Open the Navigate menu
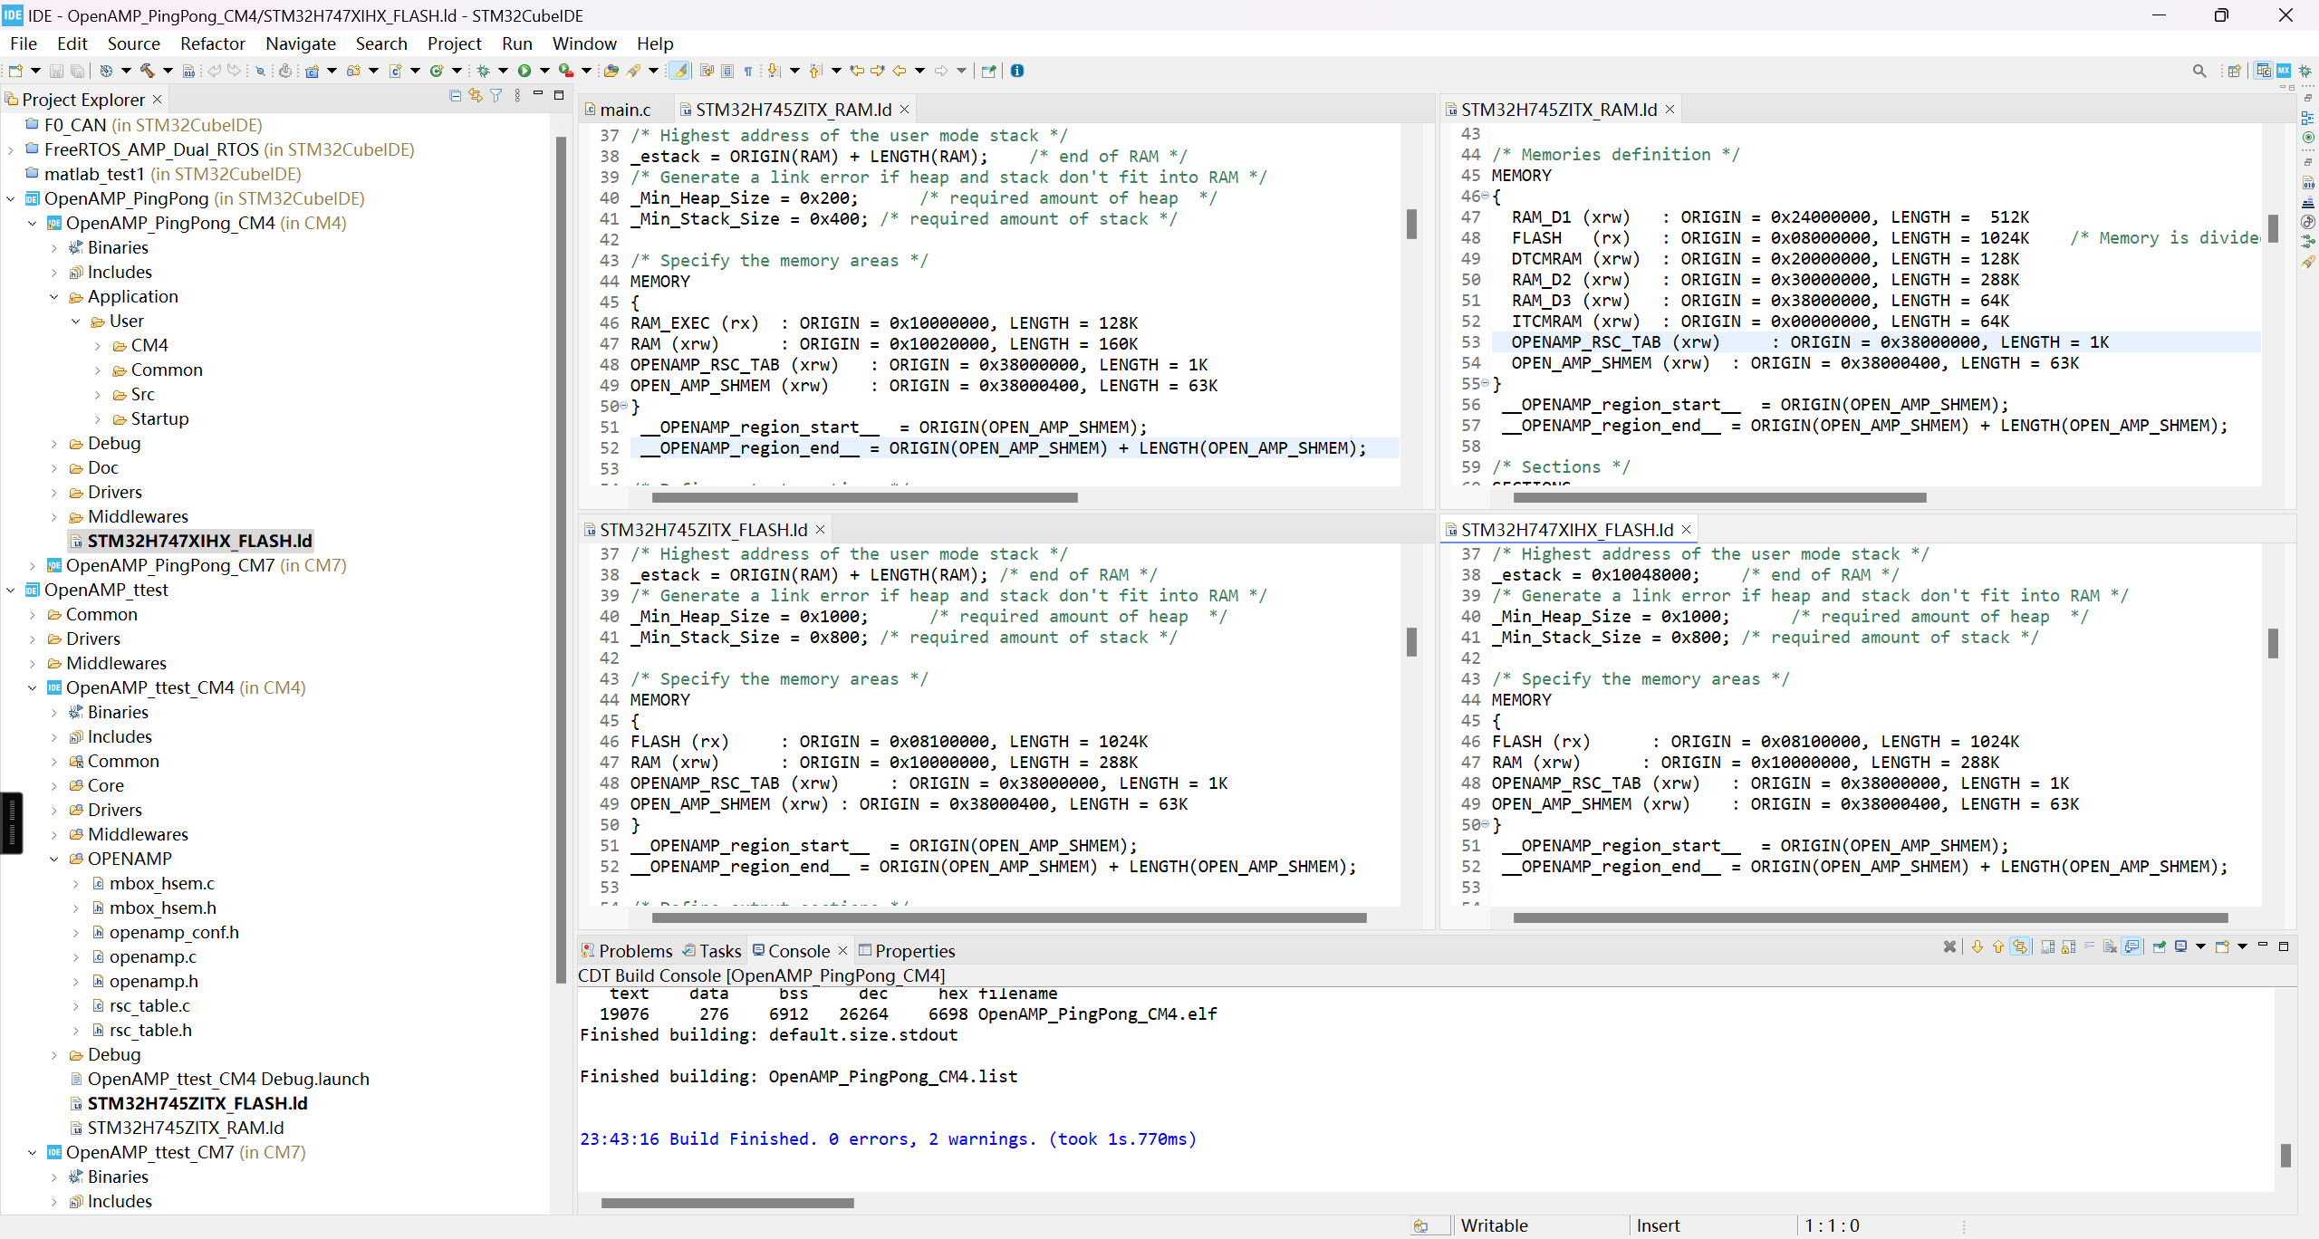 (300, 43)
